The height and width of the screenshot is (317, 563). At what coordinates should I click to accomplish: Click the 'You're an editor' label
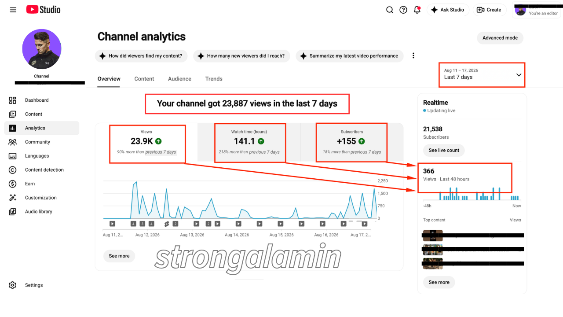click(x=543, y=14)
